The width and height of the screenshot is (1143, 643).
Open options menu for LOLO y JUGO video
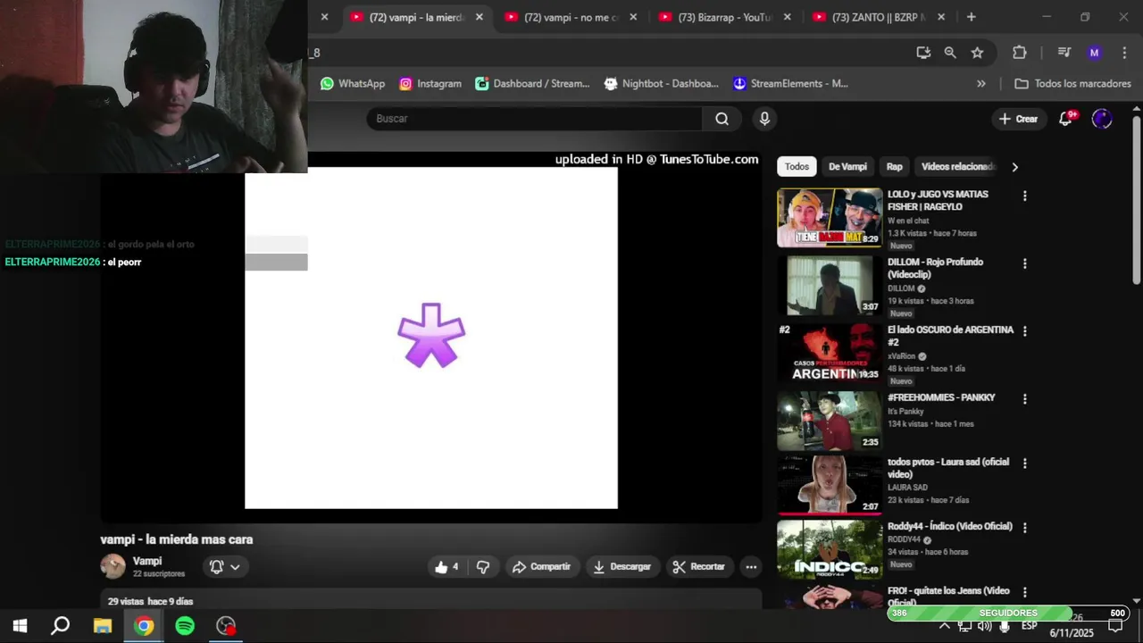click(x=1024, y=196)
